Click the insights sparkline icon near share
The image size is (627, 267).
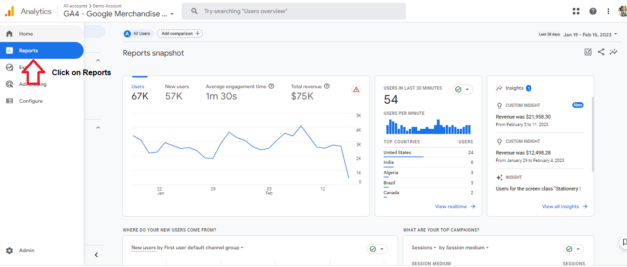coord(613,52)
